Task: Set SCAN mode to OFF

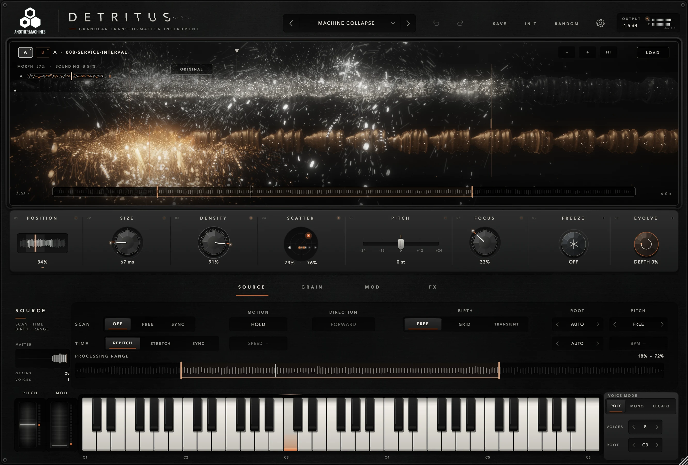Action: coord(118,324)
